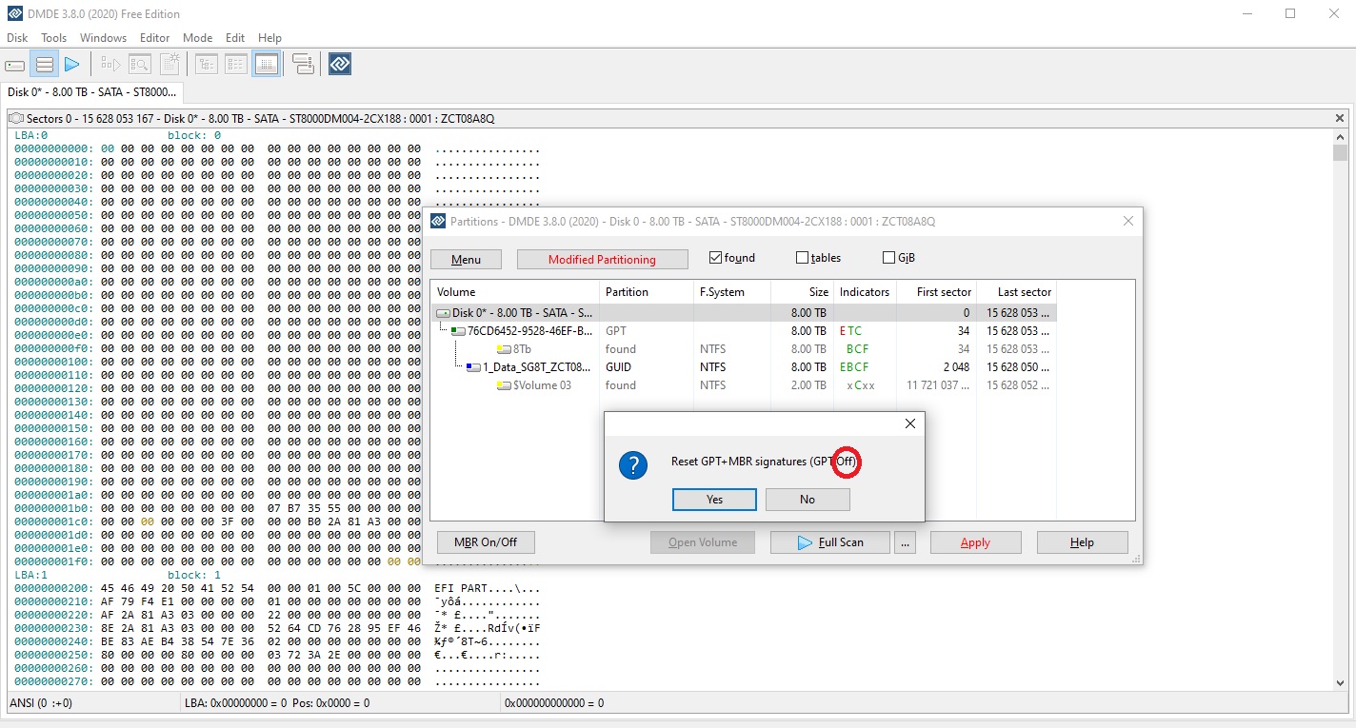Open Partitions using the stacked-bars toolbar icon
This screenshot has height=728, width=1356.
44,65
